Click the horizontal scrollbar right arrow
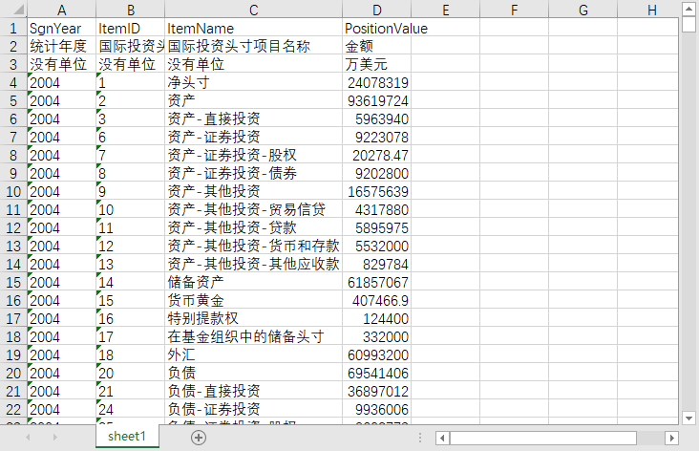 (671, 438)
